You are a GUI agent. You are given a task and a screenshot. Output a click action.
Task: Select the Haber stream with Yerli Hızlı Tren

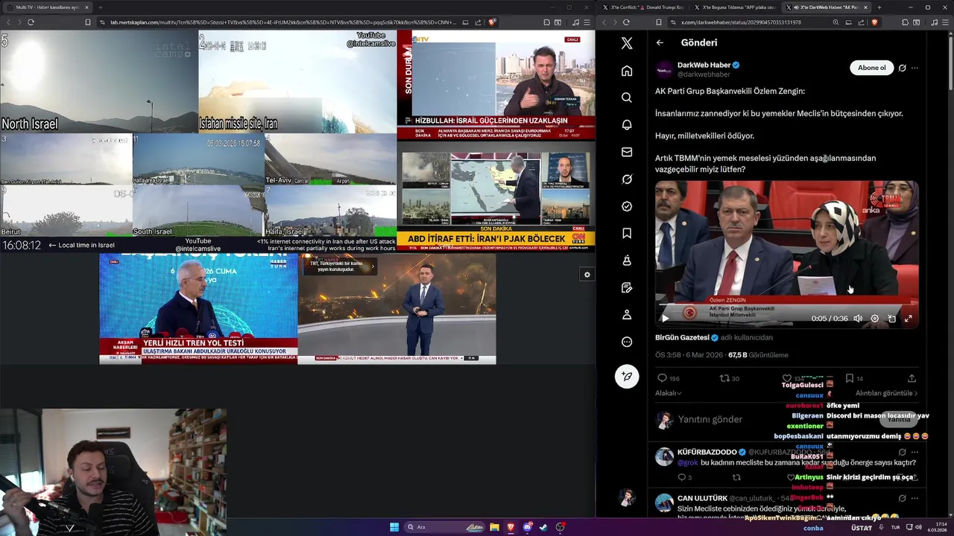click(198, 308)
